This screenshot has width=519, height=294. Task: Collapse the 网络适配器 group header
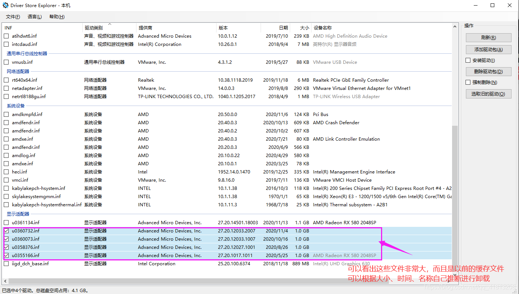tap(18, 72)
